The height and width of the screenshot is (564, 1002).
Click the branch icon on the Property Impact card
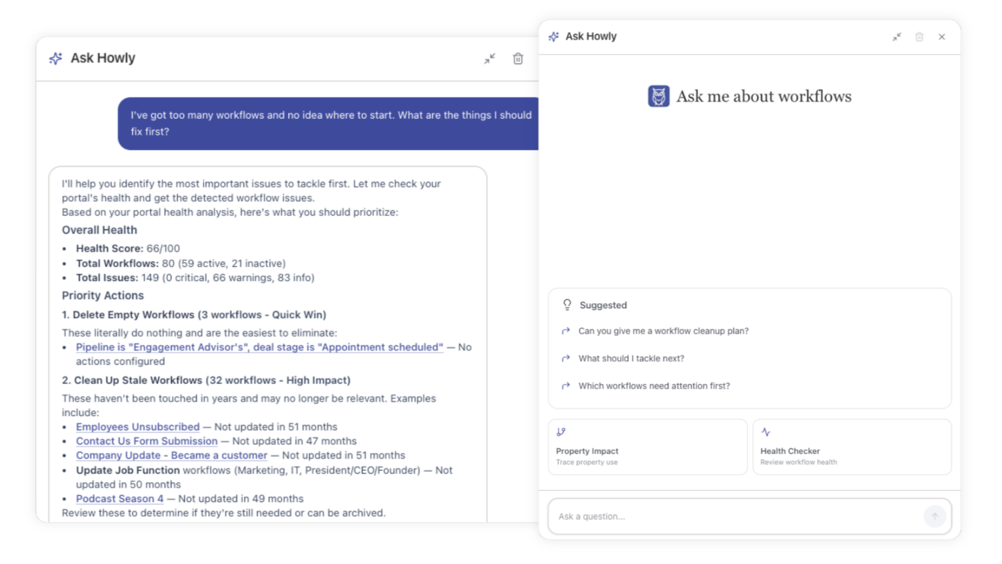coord(561,432)
